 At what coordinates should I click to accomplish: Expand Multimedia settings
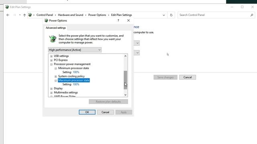click(51, 92)
